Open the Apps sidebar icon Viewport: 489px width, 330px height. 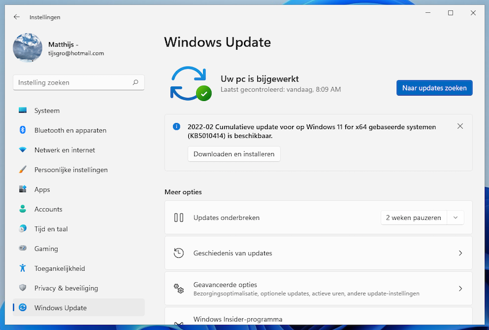(23, 190)
